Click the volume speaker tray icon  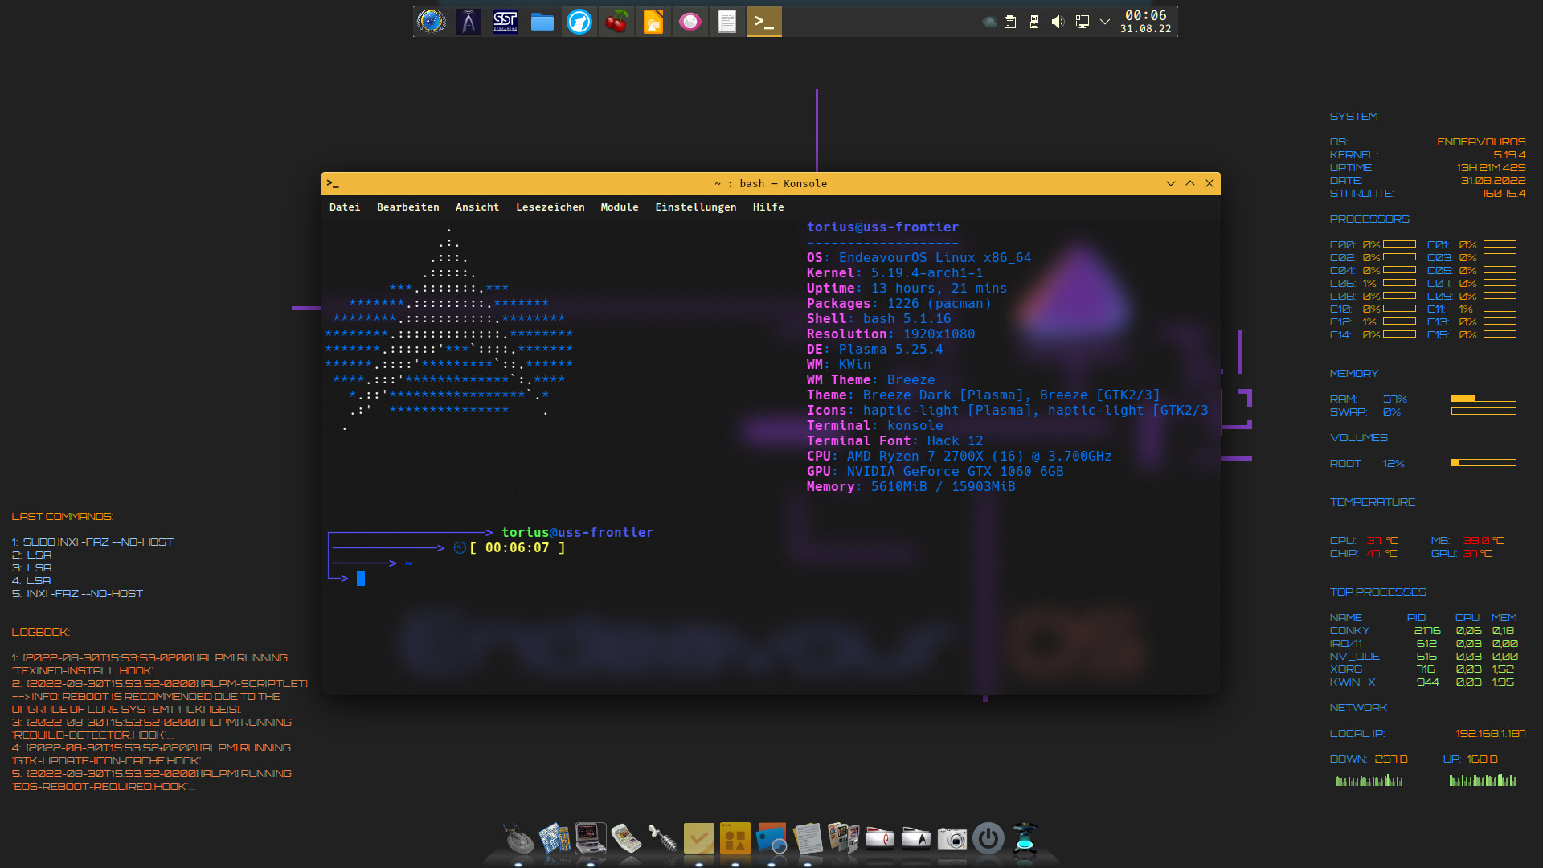click(1058, 22)
